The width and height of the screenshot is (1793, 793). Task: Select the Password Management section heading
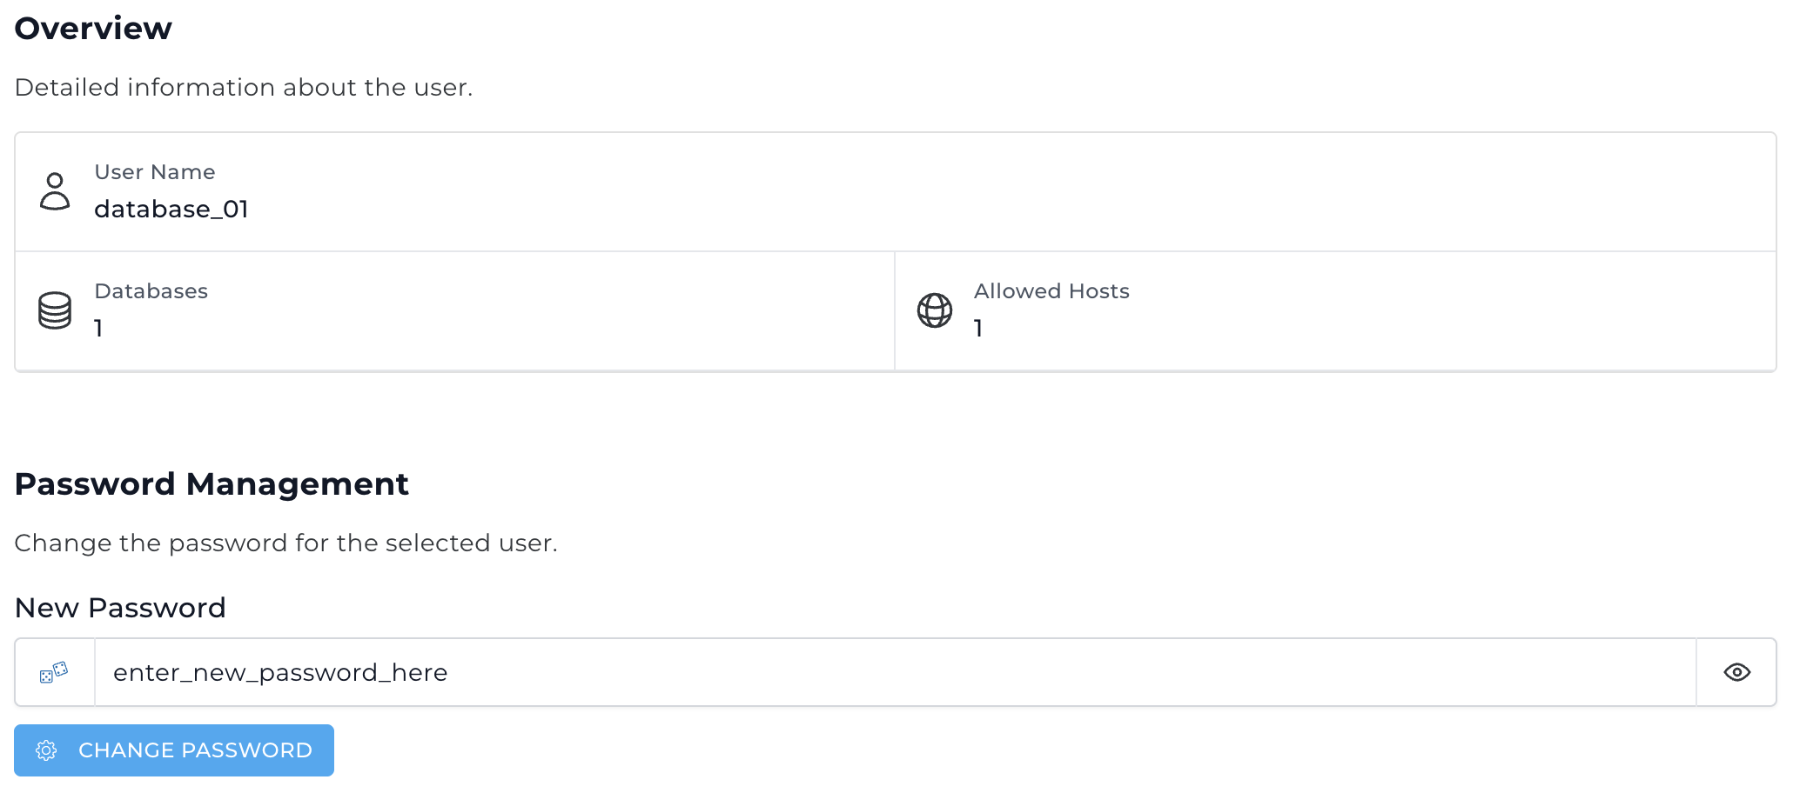tap(212, 483)
